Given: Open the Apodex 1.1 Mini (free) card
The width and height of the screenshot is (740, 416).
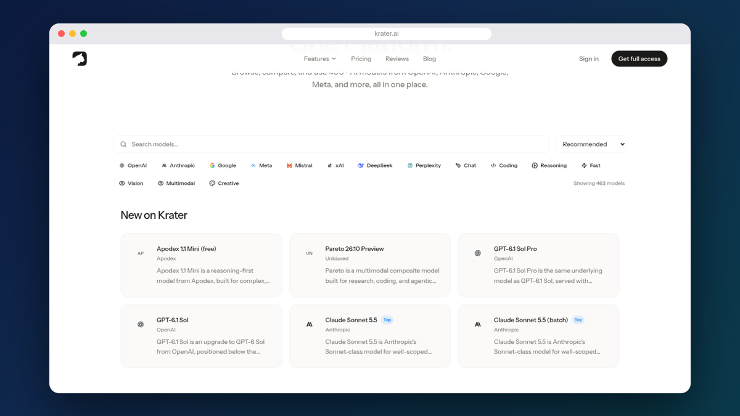Looking at the screenshot, I should pos(201,265).
